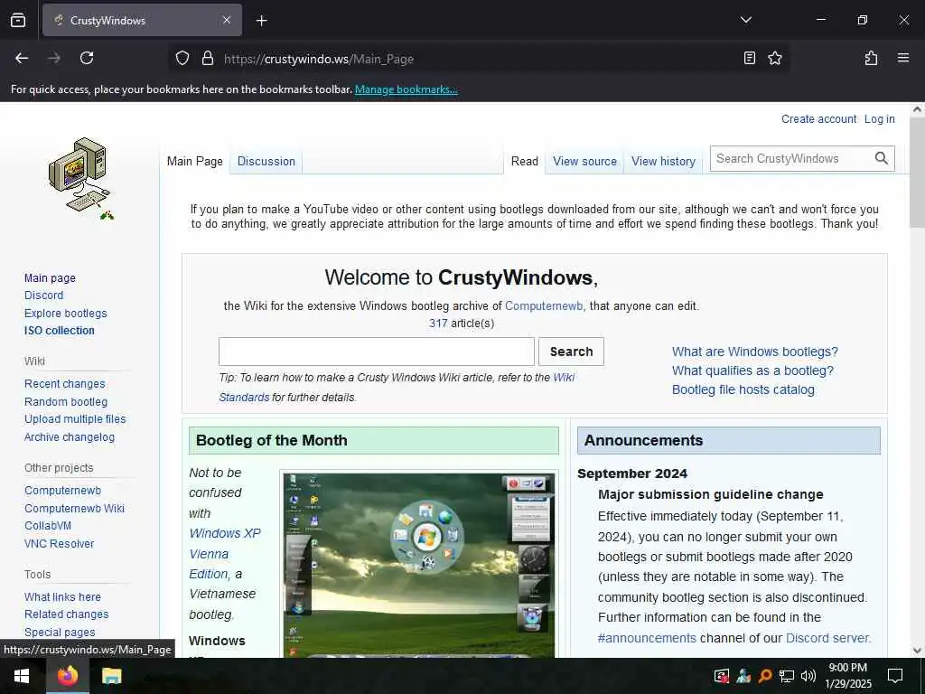Select the Read tab
Viewport: 925px width, 694px height.
click(x=525, y=161)
